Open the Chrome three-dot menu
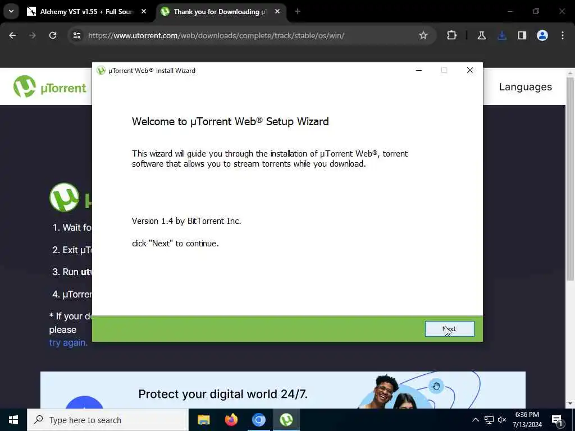The image size is (575, 431). (563, 35)
